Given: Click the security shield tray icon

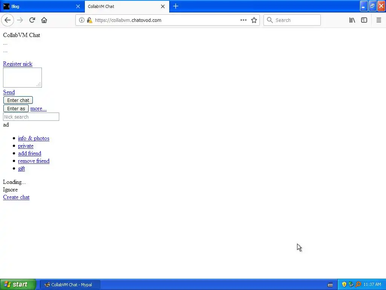Looking at the screenshot, I should pyautogui.click(x=344, y=285).
